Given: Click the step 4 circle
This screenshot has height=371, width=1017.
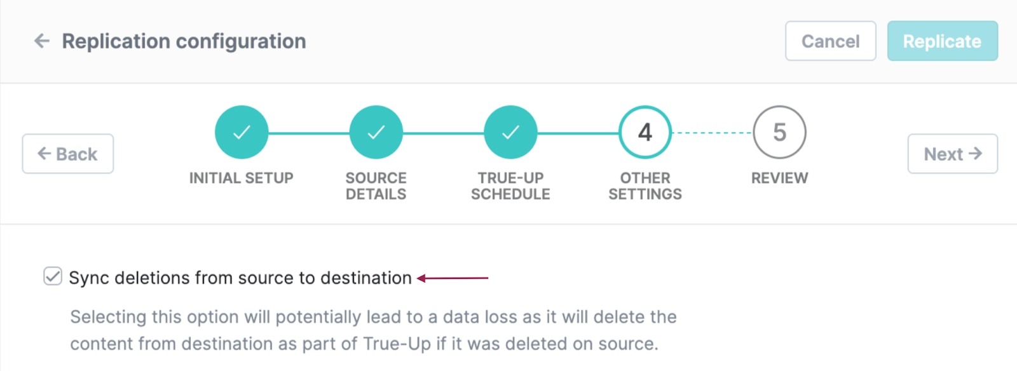Looking at the screenshot, I should click(645, 132).
